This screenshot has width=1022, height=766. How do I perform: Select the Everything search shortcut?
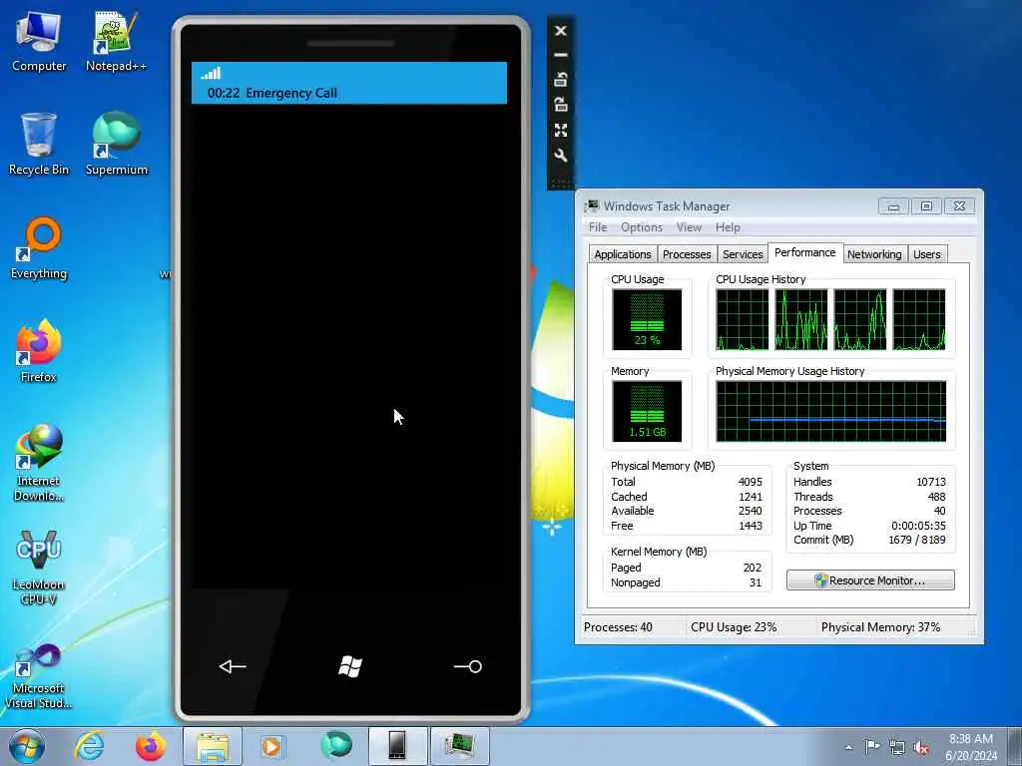[x=39, y=248]
